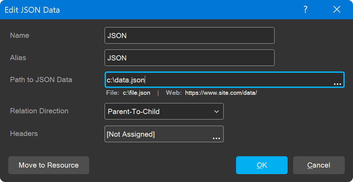Click the File: hint label

[113, 93]
